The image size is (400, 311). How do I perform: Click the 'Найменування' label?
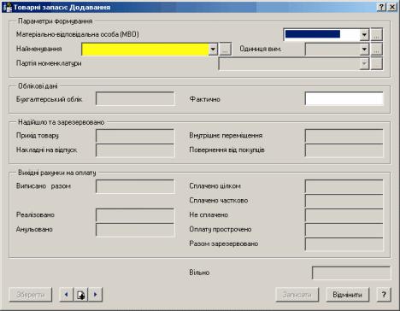click(x=39, y=49)
